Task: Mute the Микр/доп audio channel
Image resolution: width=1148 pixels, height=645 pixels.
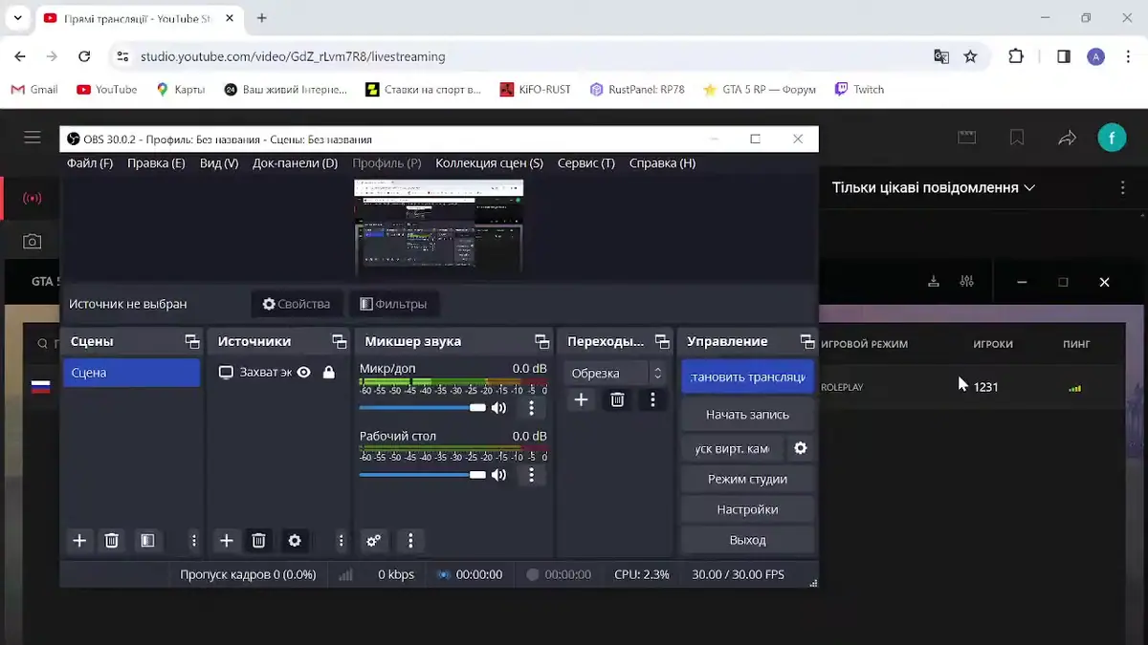Action: pyautogui.click(x=498, y=408)
